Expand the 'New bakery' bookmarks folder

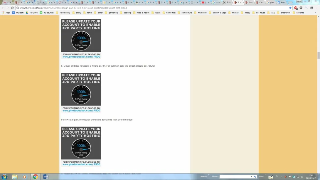[63, 13]
